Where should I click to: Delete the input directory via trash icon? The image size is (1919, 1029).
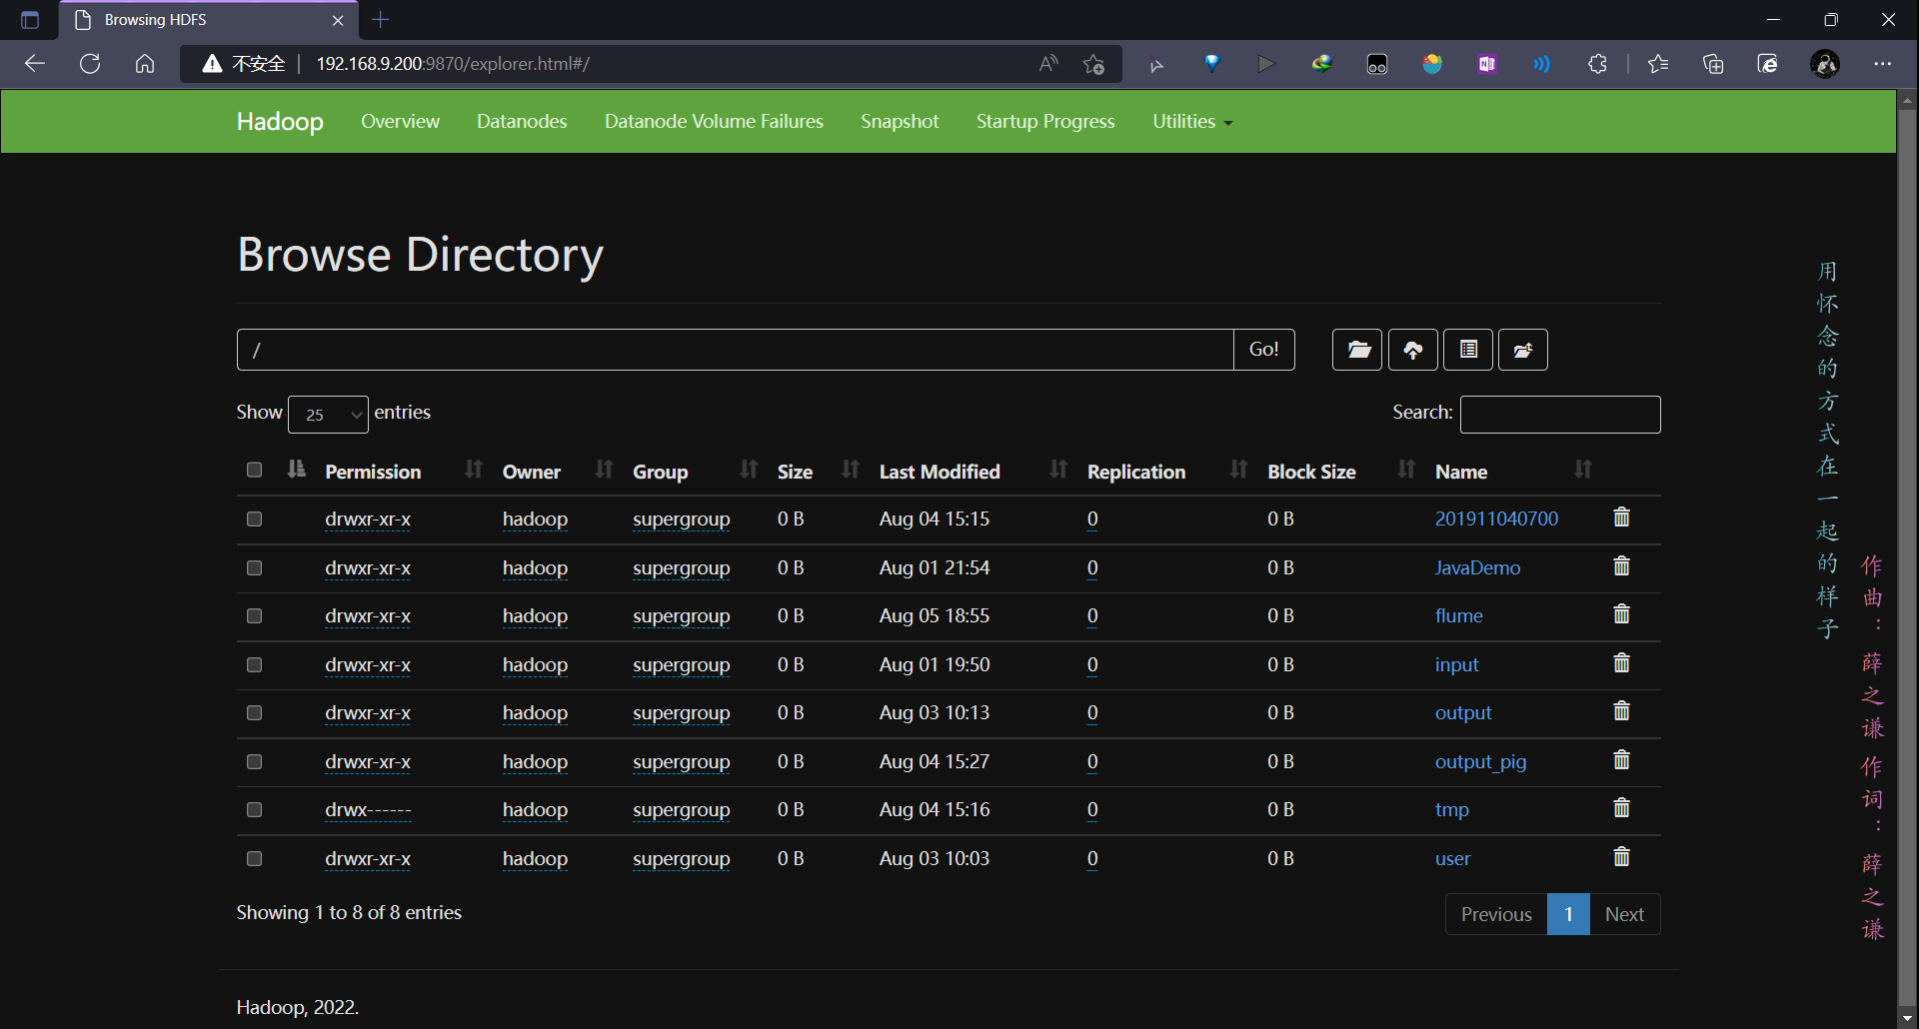[1621, 663]
